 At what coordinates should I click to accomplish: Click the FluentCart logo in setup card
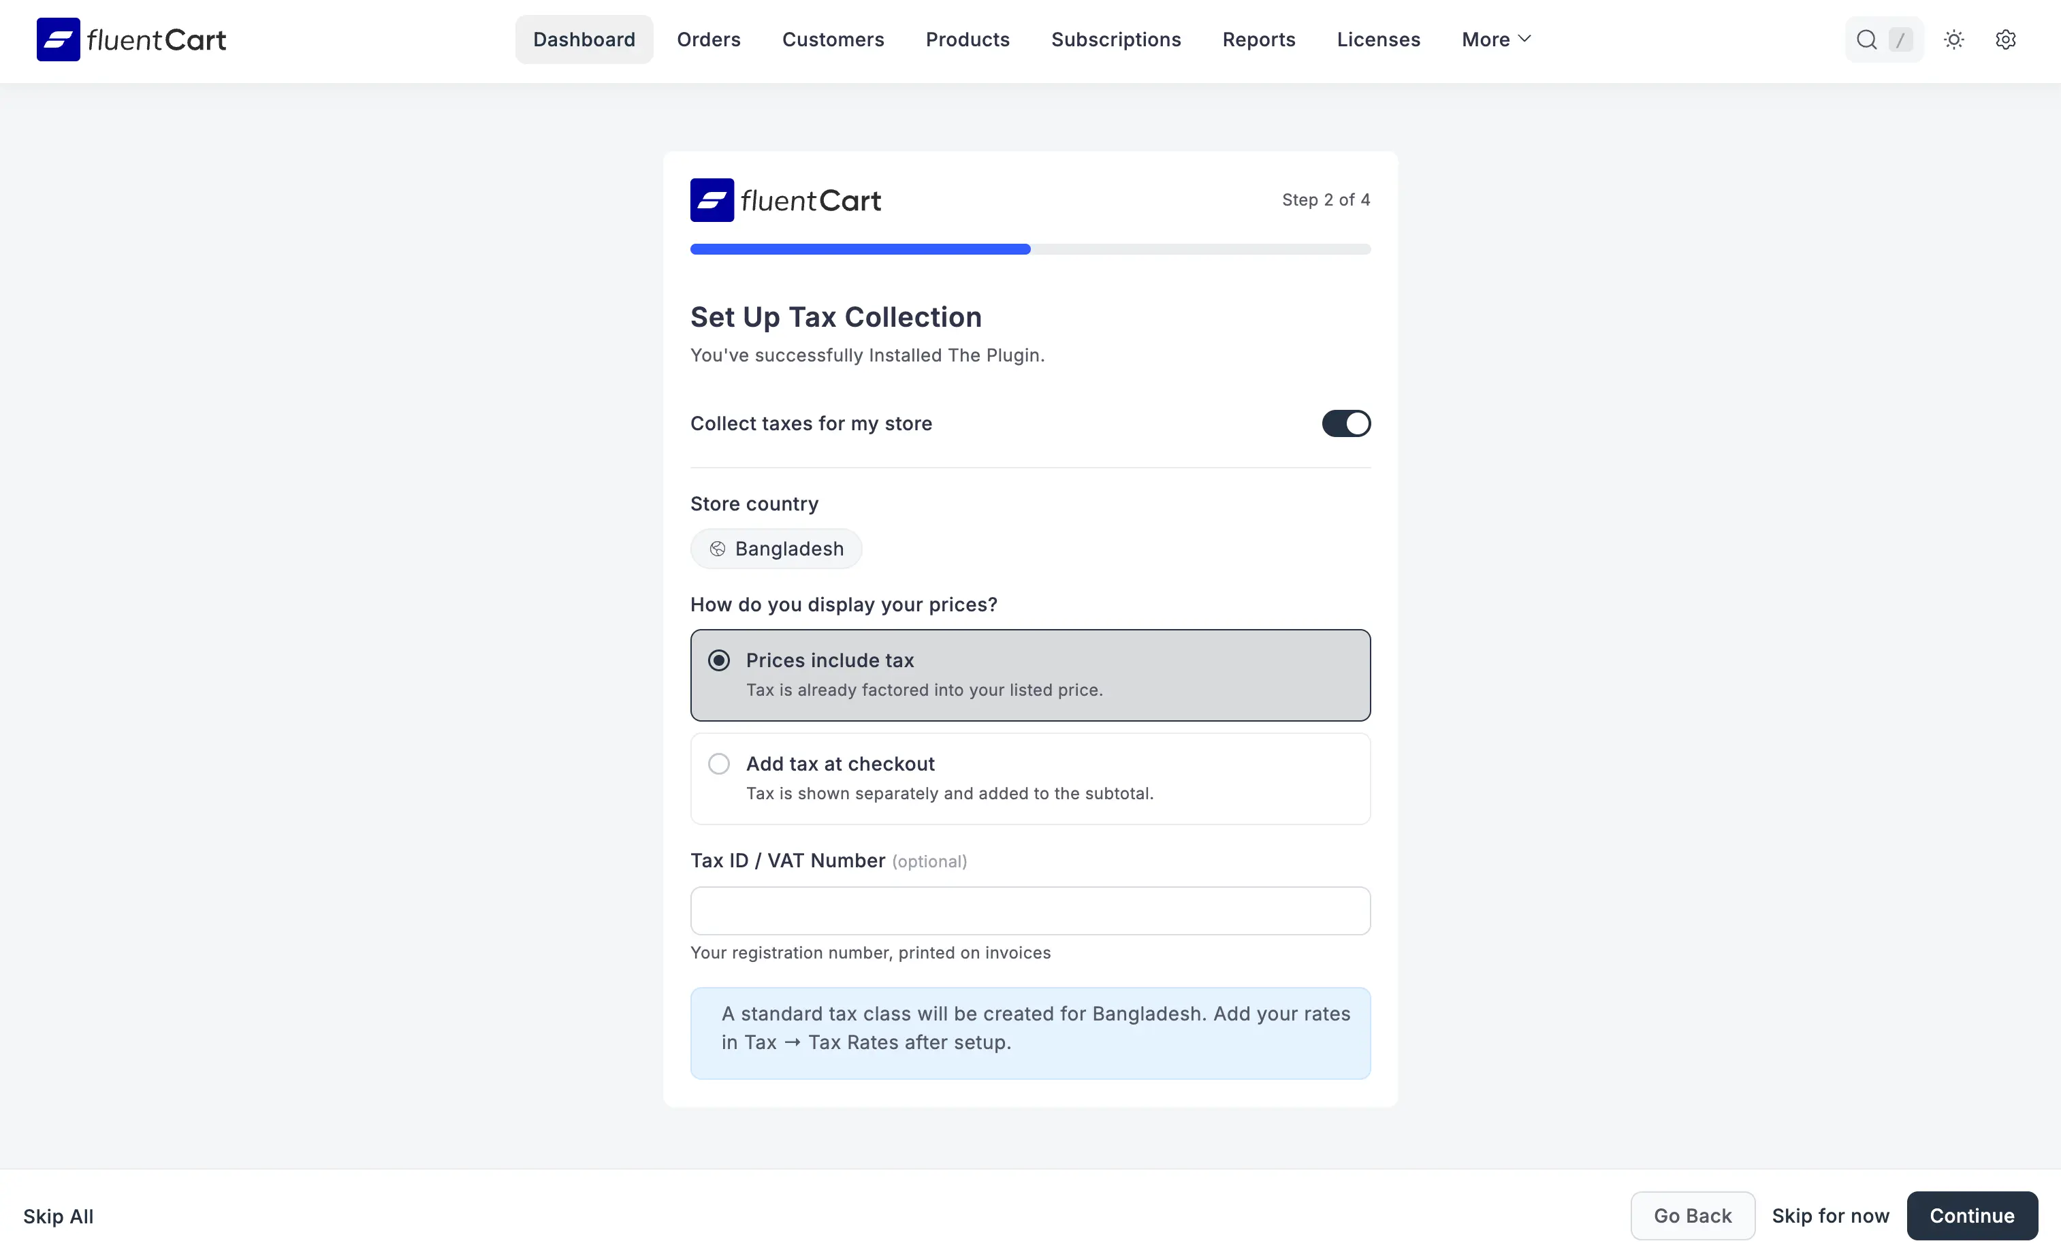coord(786,200)
